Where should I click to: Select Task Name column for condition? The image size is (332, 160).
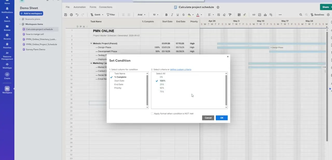pos(120,74)
